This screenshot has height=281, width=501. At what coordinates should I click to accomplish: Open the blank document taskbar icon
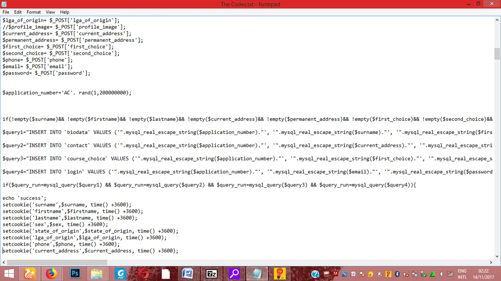click(166, 274)
